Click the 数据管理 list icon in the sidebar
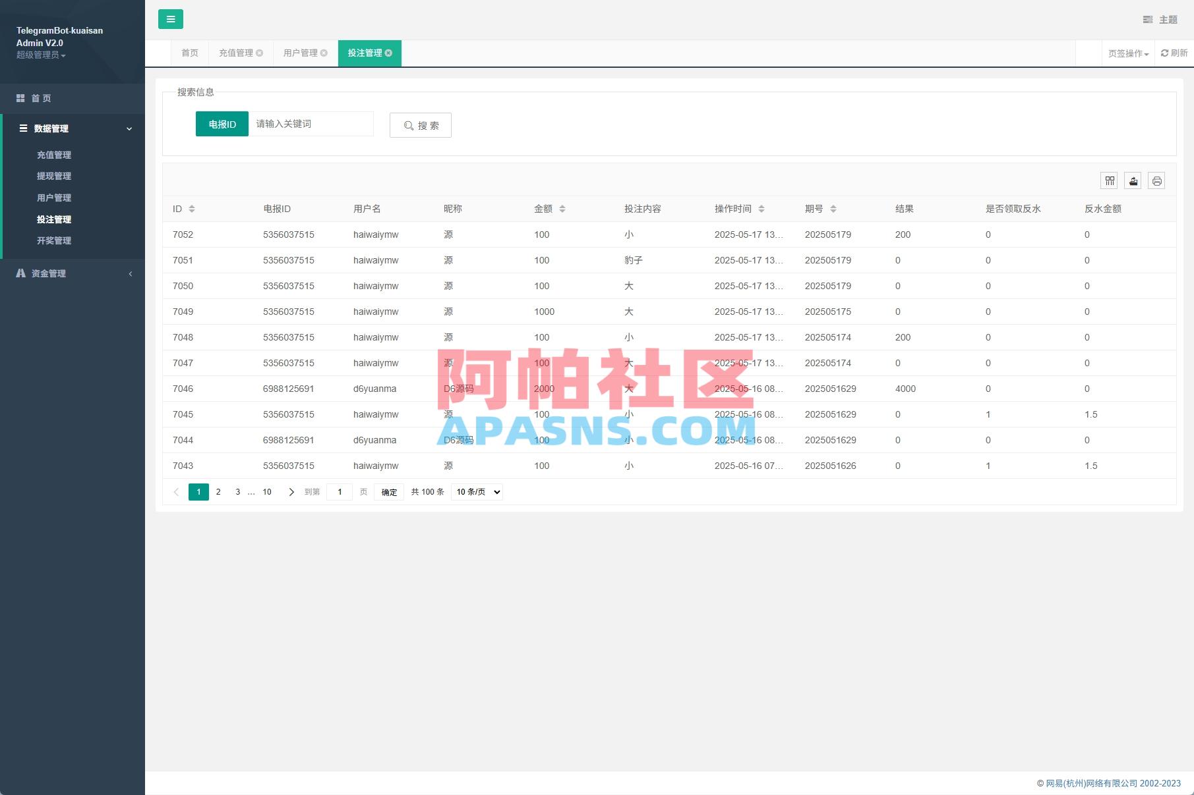 click(x=22, y=128)
